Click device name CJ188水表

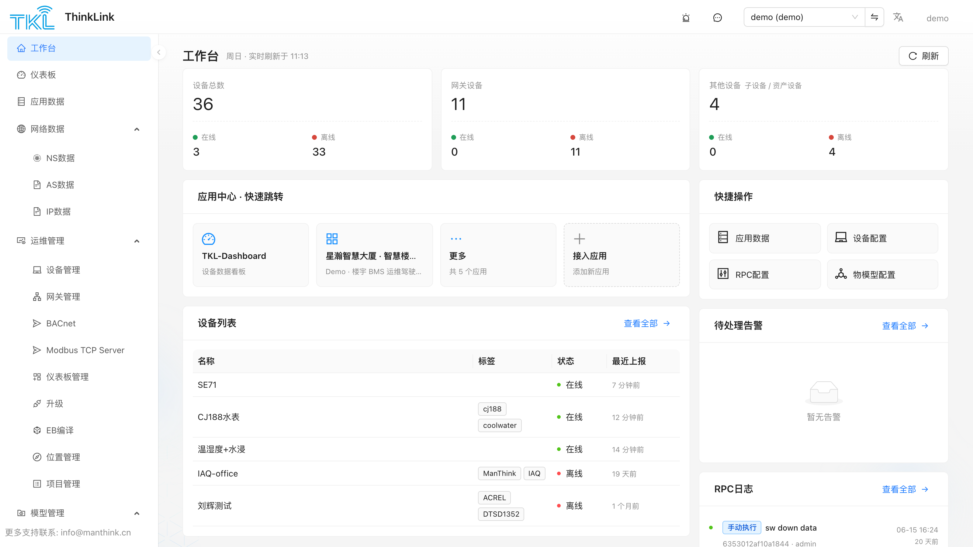(x=219, y=417)
